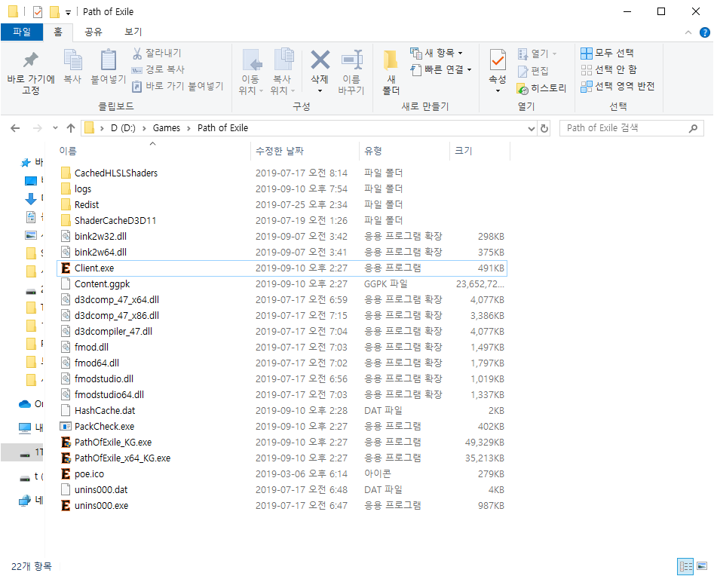Click the Rename (이름 바꾸기) icon
Screen dimensions: 714x576
[x=351, y=60]
